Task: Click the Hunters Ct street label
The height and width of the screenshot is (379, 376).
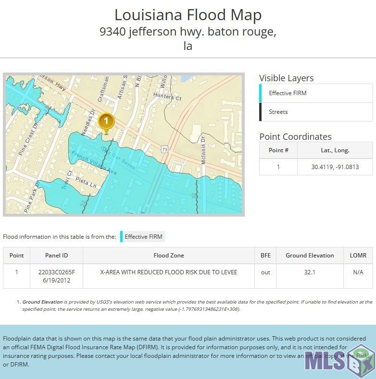Action: 166,97
